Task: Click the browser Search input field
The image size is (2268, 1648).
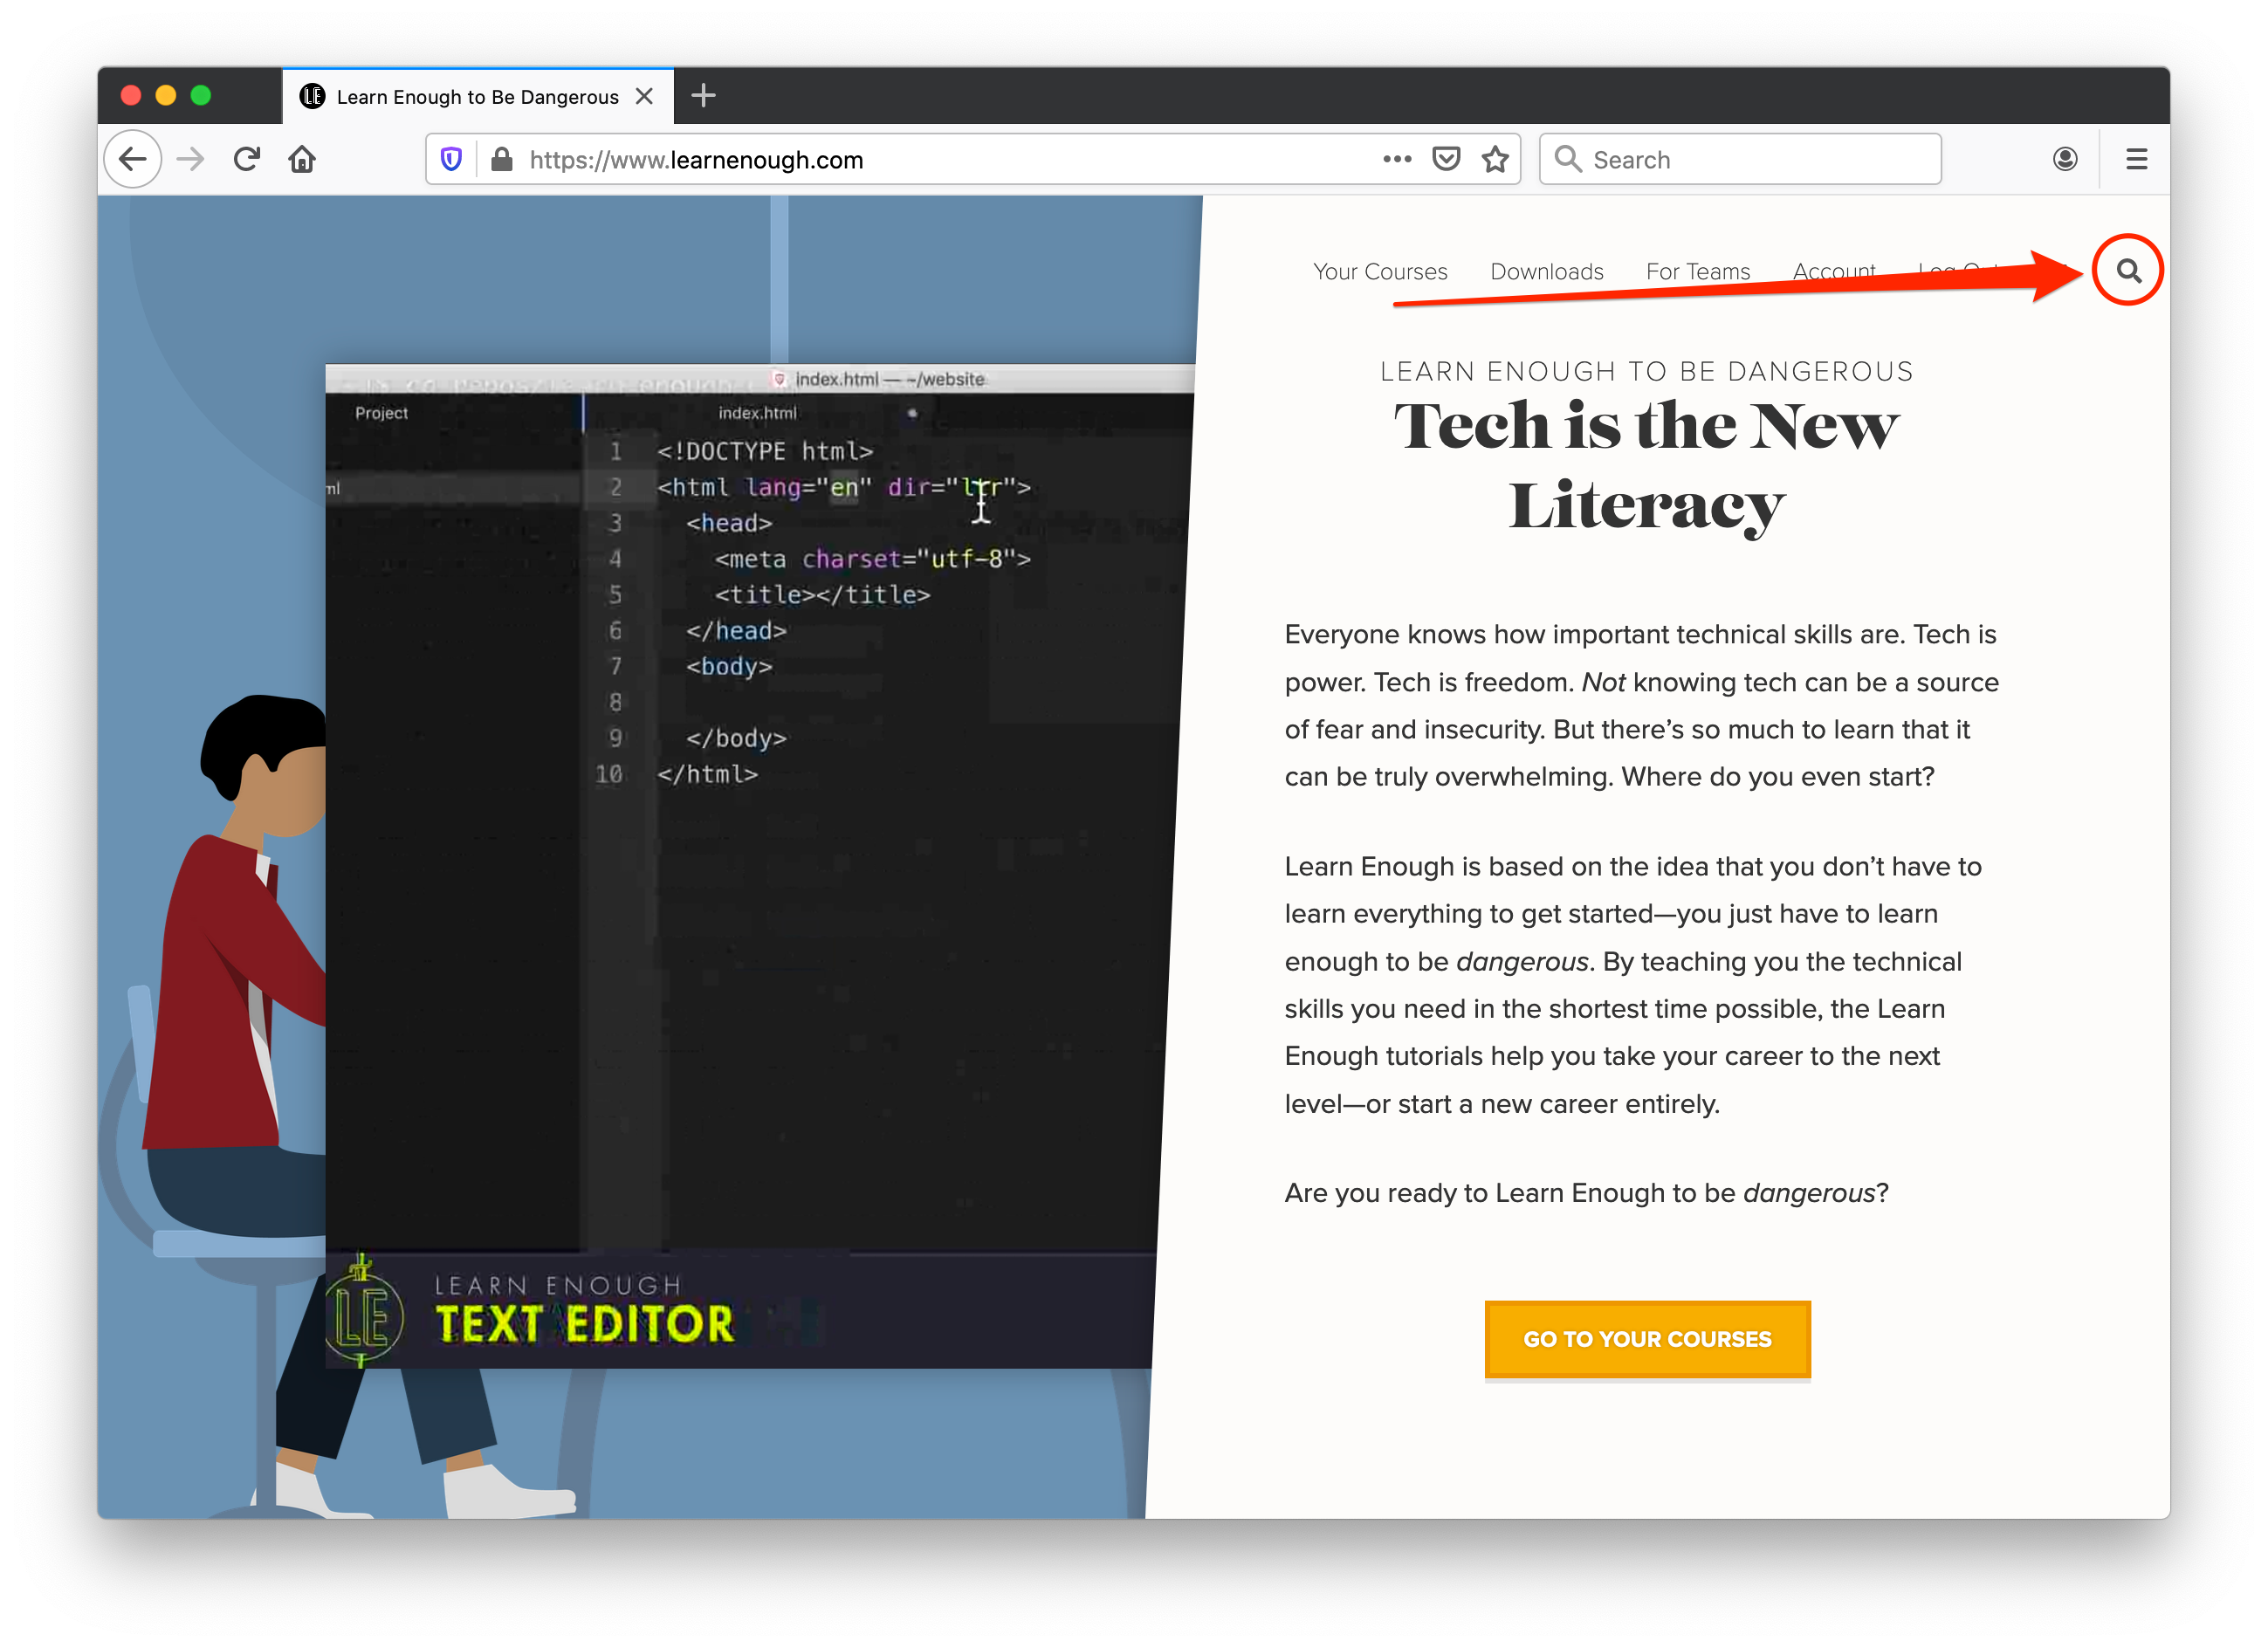Action: (x=1760, y=160)
